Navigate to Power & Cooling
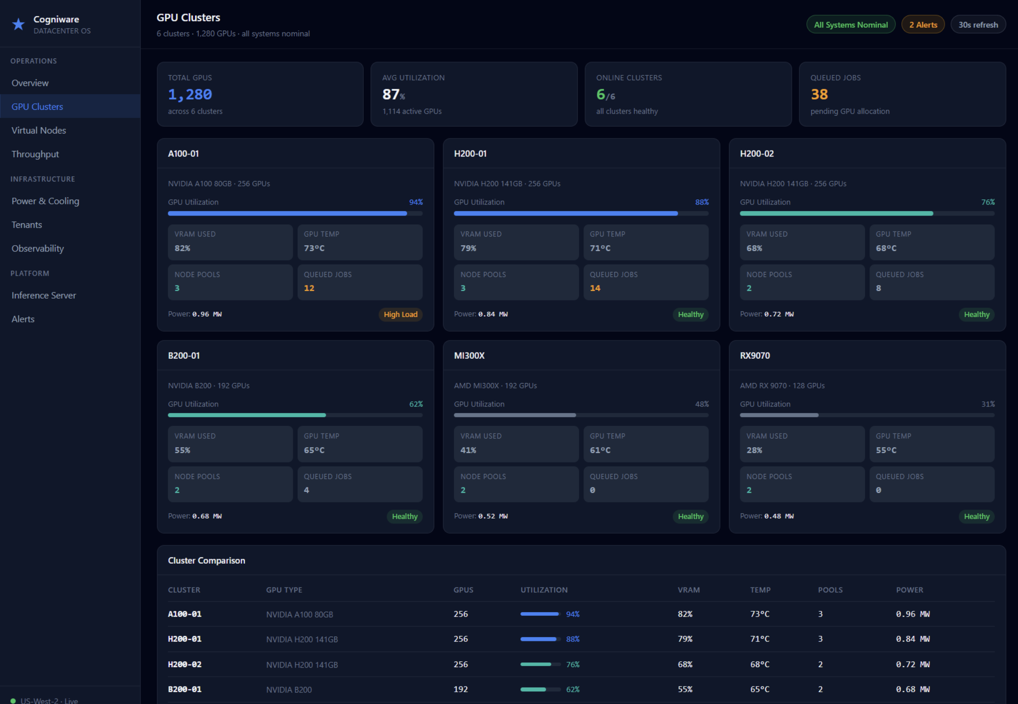This screenshot has width=1018, height=704. [x=70, y=201]
